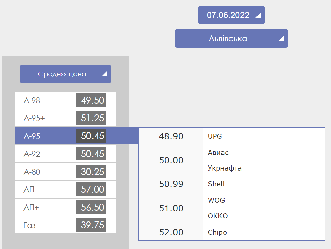Viewport: 331px width, 249px height.
Task: Click the Shell station name
Action: pos(216,184)
